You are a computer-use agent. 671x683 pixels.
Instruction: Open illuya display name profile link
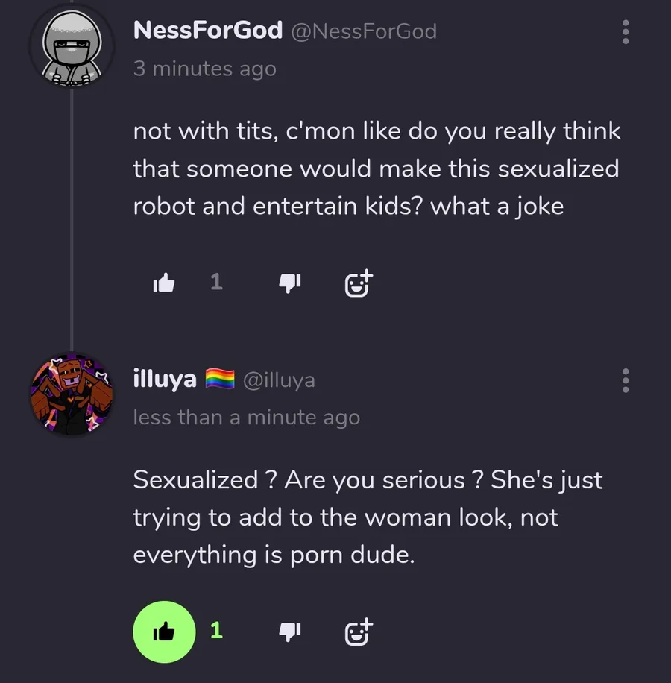(165, 380)
